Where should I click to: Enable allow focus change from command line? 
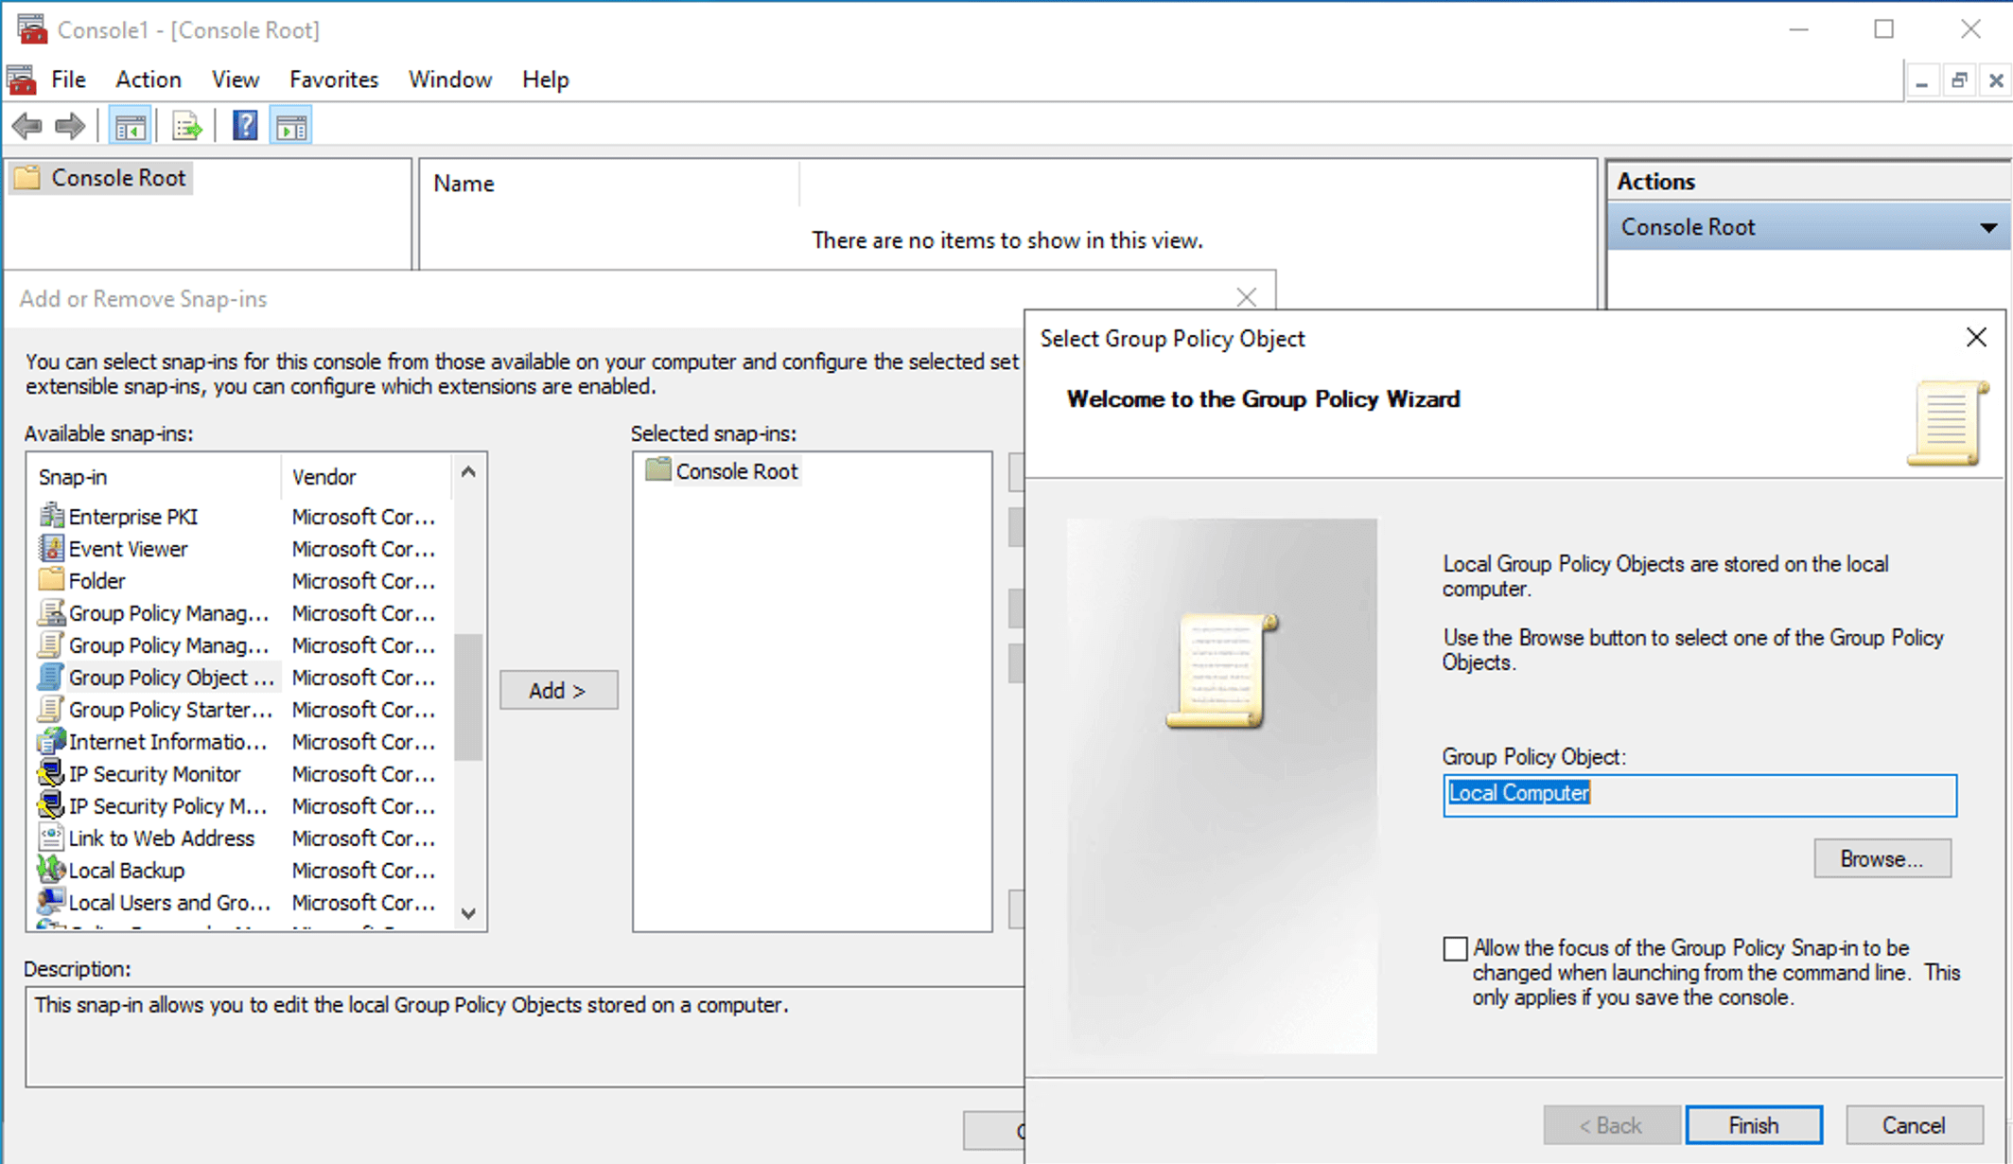click(x=1454, y=948)
